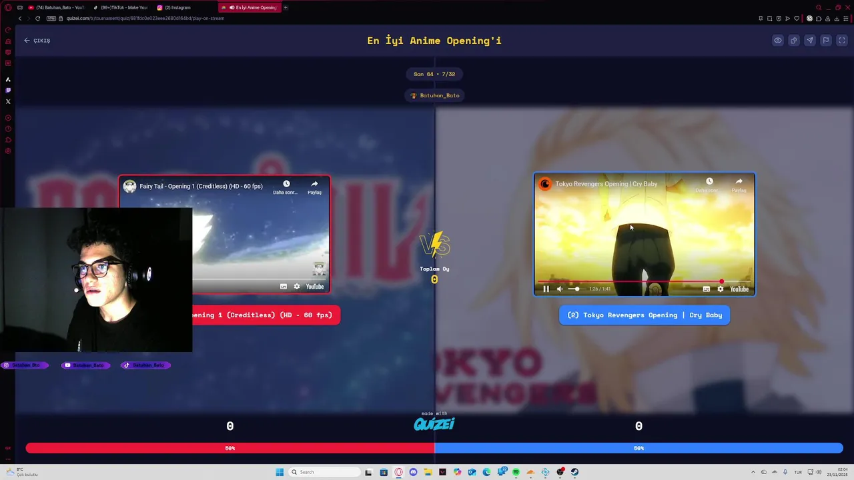Open Opera easy setup sliders icon
The height and width of the screenshot is (480, 854).
845,19
